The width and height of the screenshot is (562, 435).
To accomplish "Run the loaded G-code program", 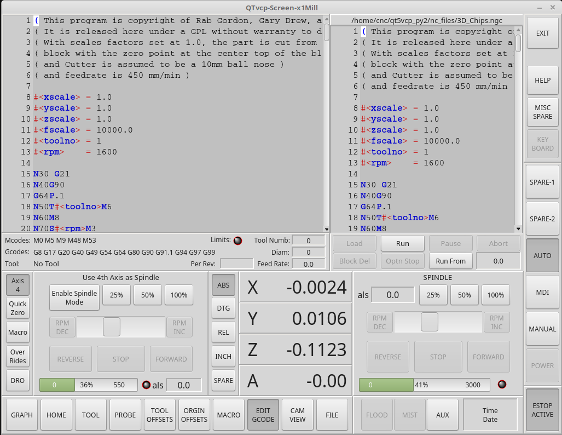I will [x=403, y=243].
